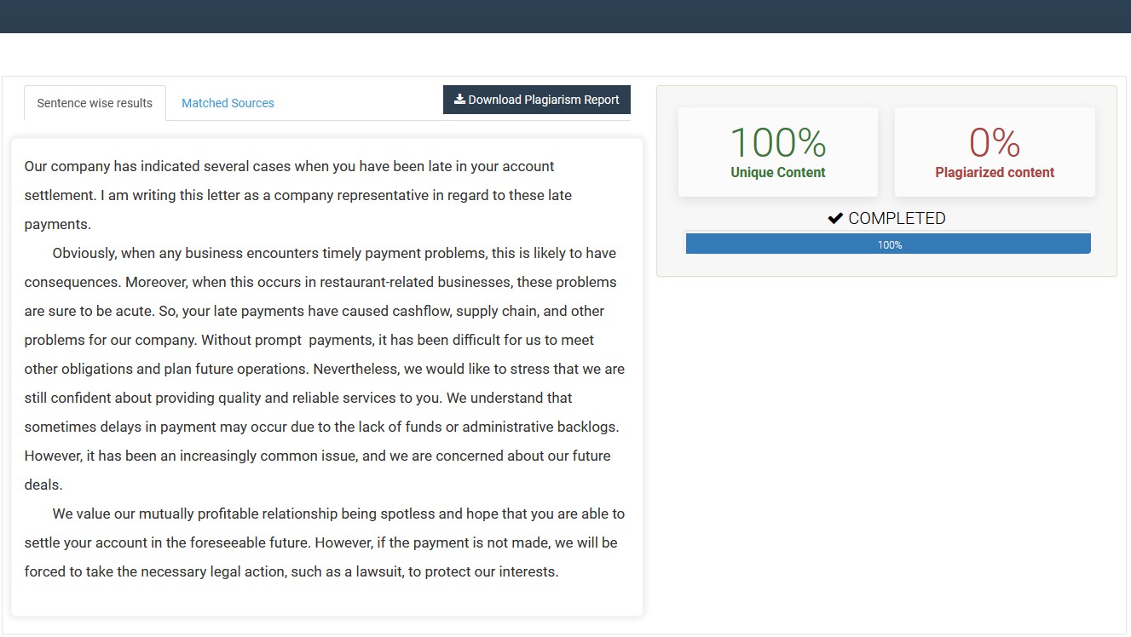Click the sentence starting "Our company has indicated"
The height and width of the screenshot is (637, 1131).
289,166
